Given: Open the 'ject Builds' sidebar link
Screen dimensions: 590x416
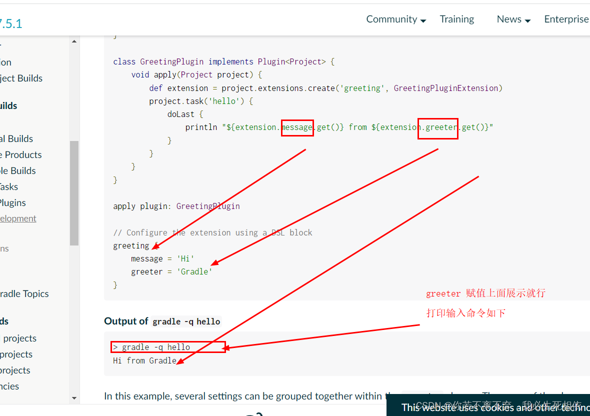Looking at the screenshot, I should coord(21,78).
